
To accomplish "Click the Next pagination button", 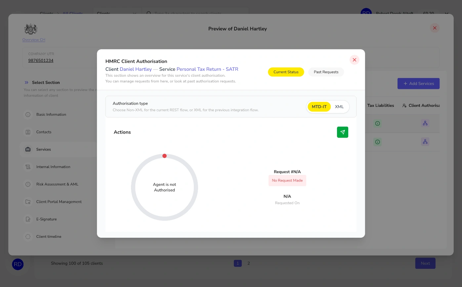I will point(425,264).
